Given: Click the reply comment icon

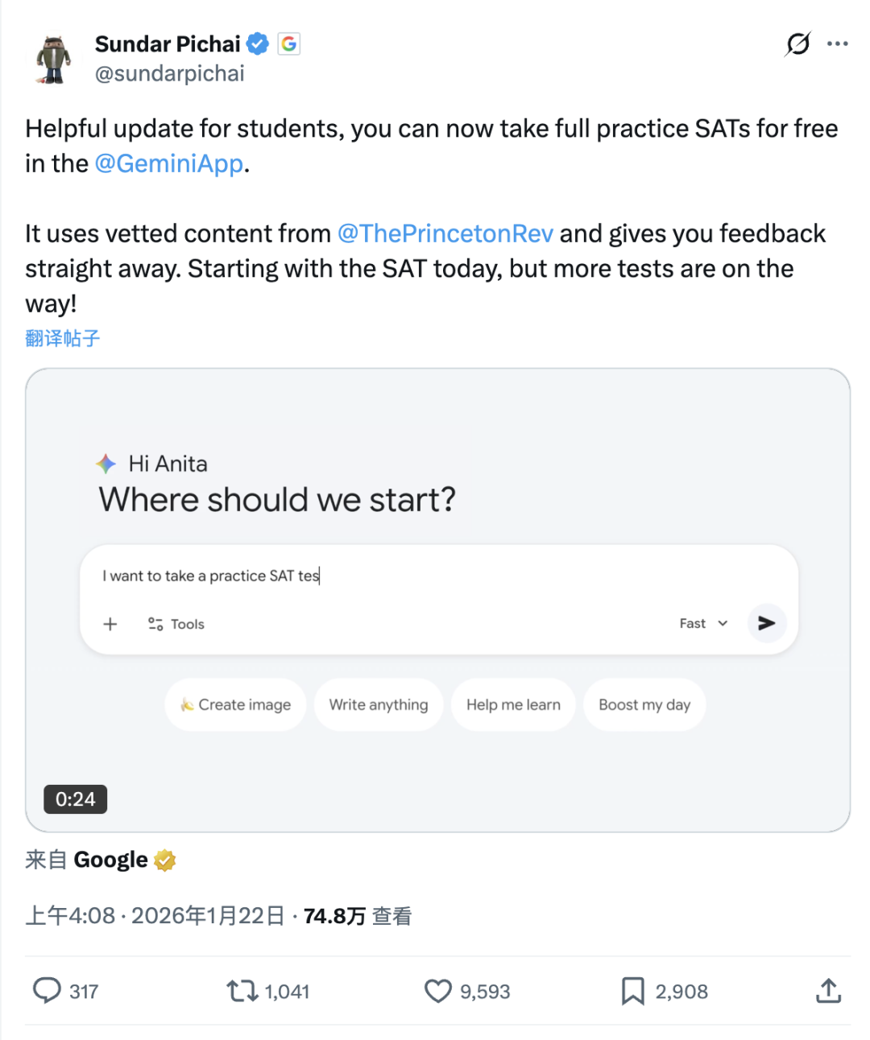Looking at the screenshot, I should 47,990.
